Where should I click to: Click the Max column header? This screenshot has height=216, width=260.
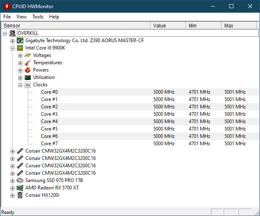click(239, 25)
